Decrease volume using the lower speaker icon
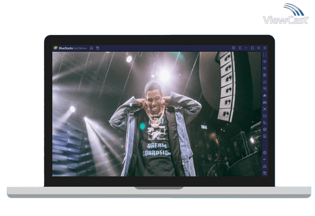This screenshot has height=216, width=315. [265, 68]
